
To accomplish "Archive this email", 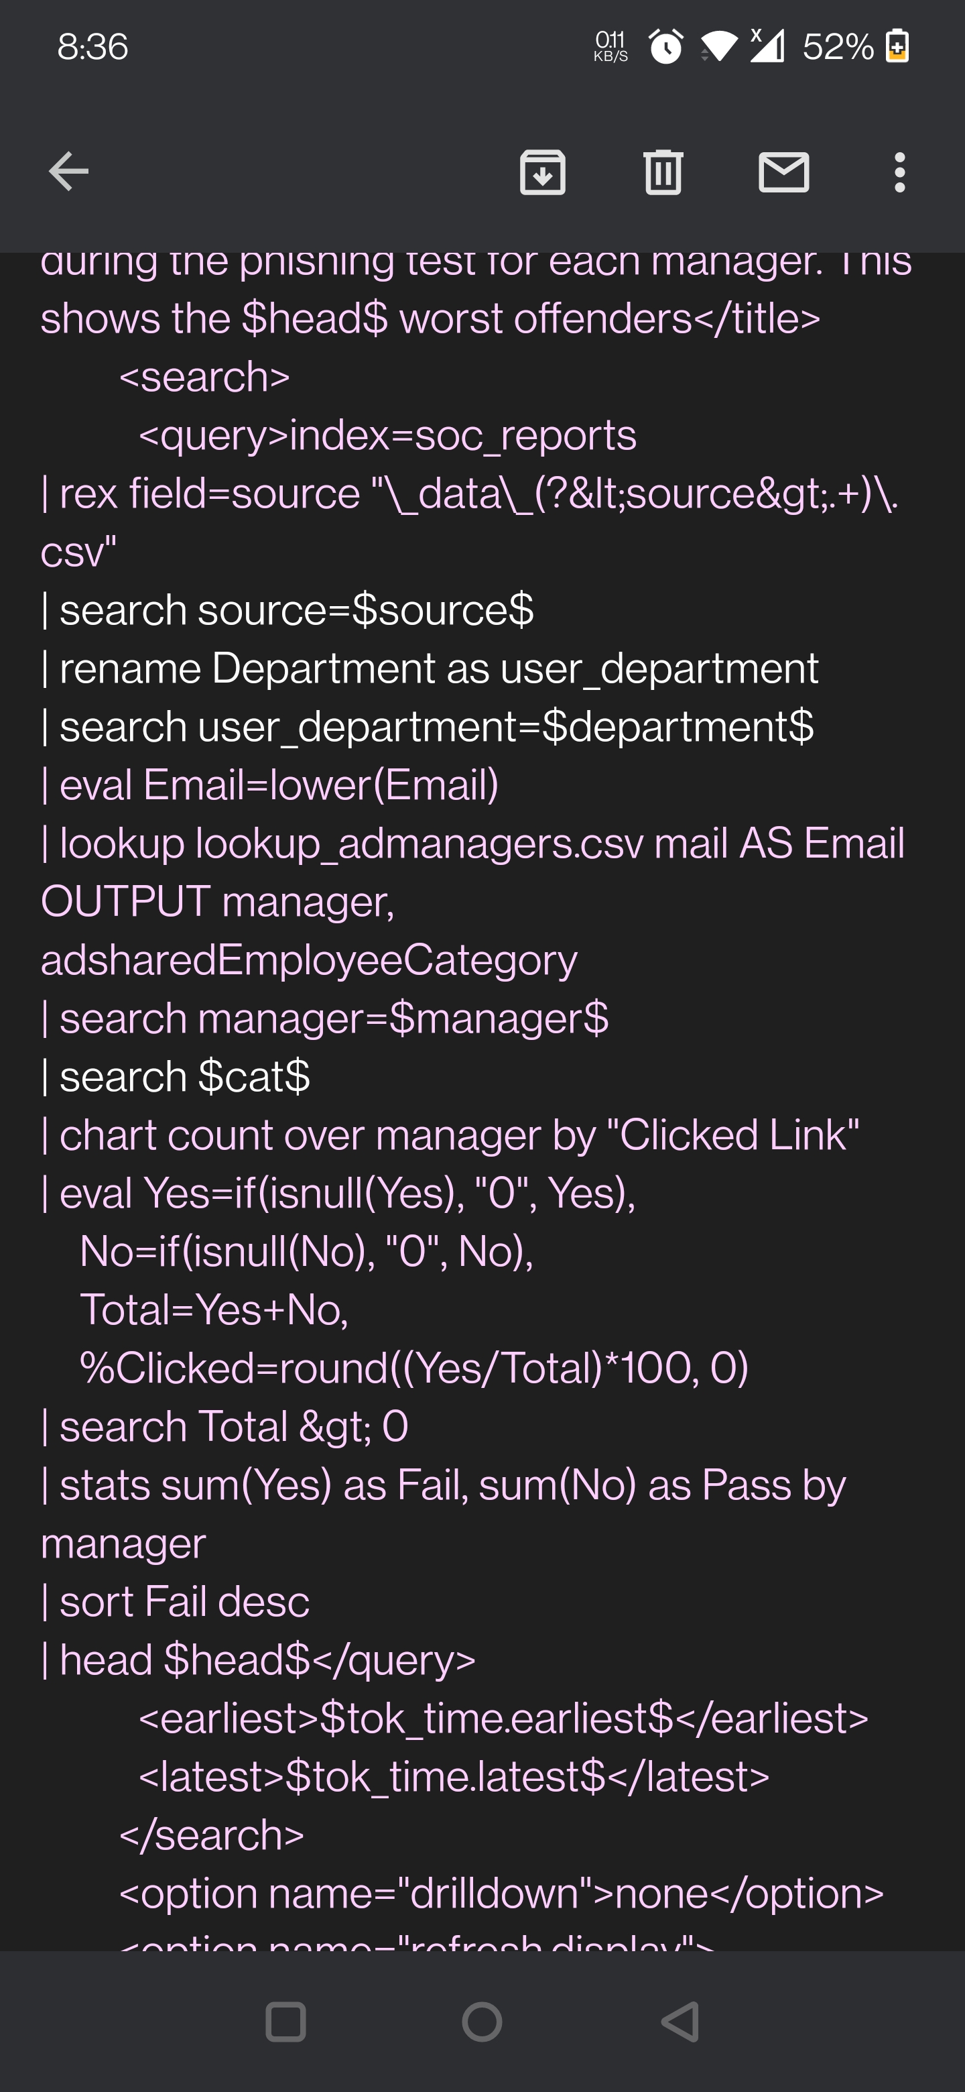I will point(542,172).
